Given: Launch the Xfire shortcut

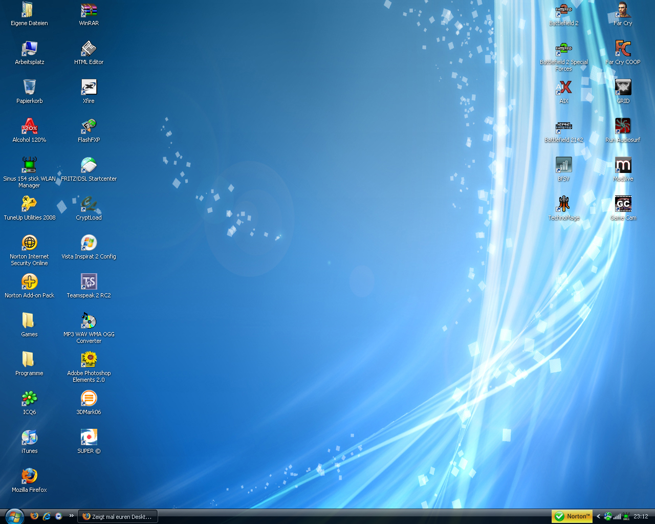Looking at the screenshot, I should (89, 88).
